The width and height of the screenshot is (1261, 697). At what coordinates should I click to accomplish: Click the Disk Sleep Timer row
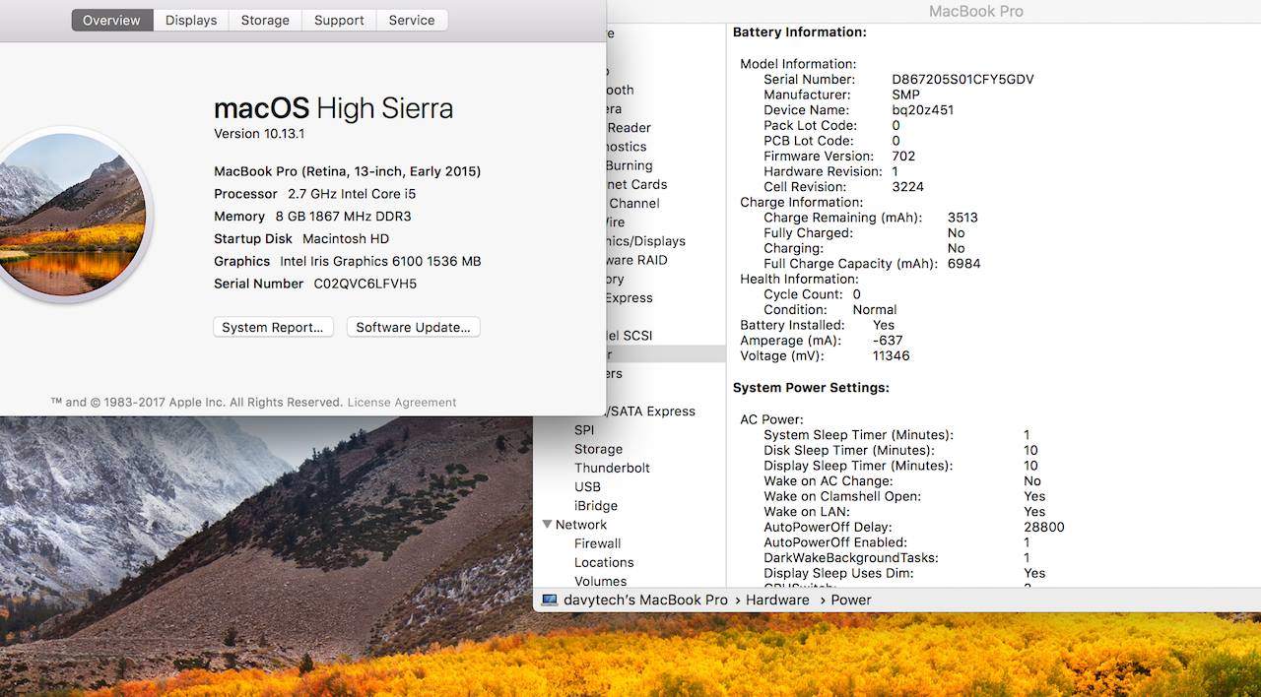coord(900,450)
